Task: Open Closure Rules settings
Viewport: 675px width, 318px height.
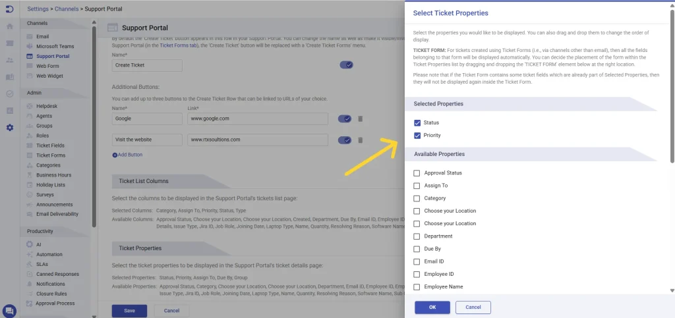Action: [51, 294]
